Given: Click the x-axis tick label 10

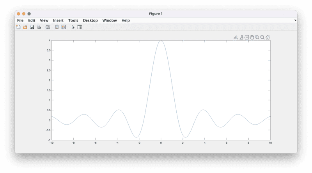Looking at the screenshot, I should coord(270,143).
